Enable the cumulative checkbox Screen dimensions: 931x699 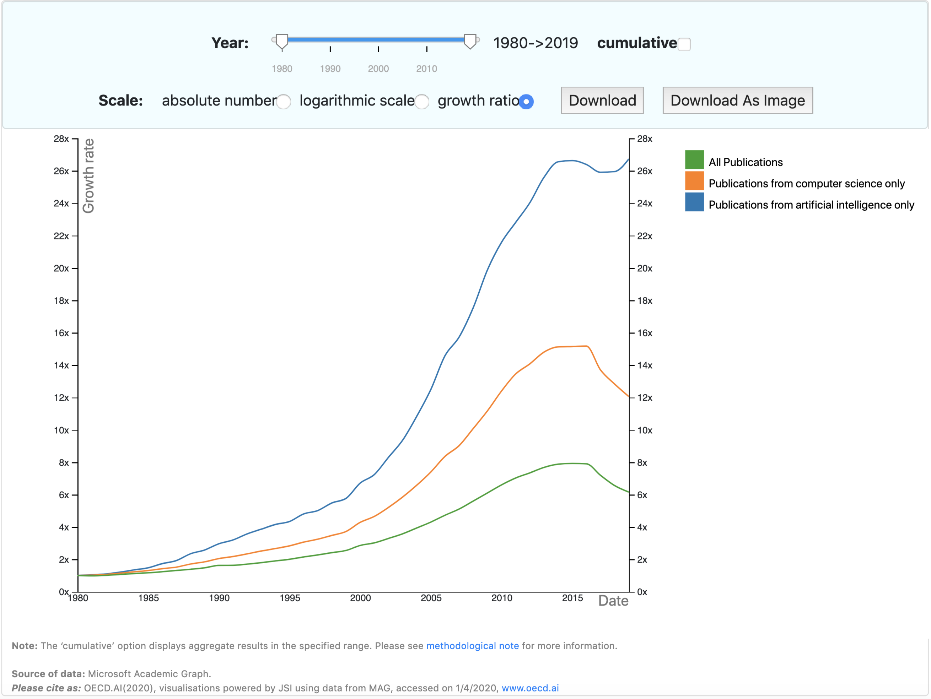[x=685, y=44]
